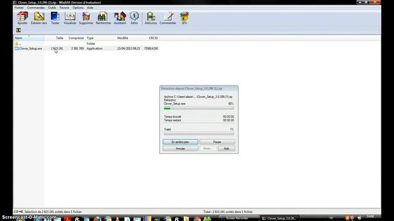Click the Clover_Setup taskbar button
The width and height of the screenshot is (394, 221).
coord(279,219)
